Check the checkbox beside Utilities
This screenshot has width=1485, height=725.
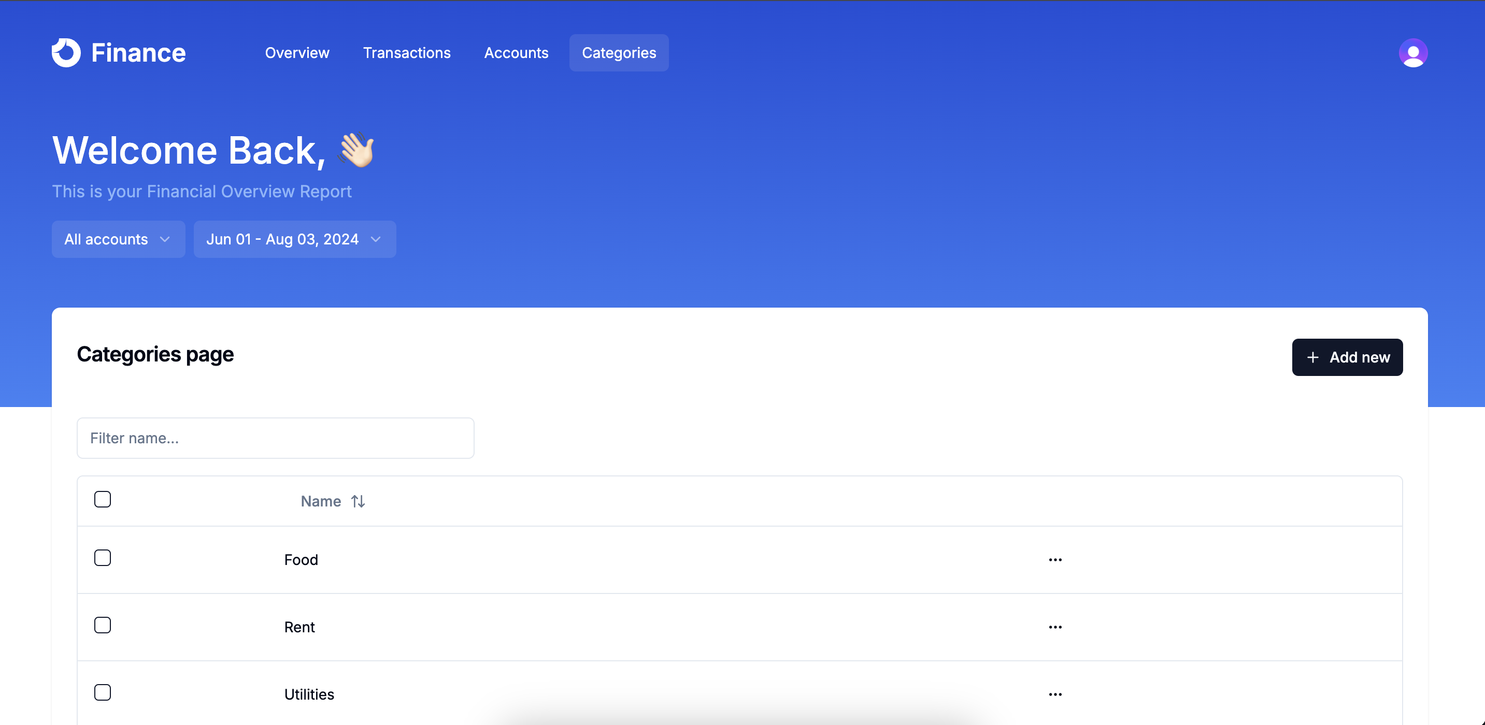(x=102, y=691)
